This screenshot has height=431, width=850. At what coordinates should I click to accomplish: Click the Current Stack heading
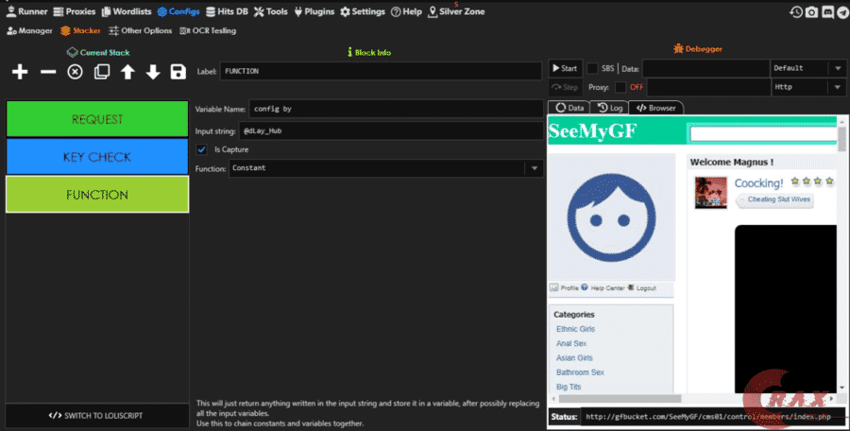pos(98,53)
